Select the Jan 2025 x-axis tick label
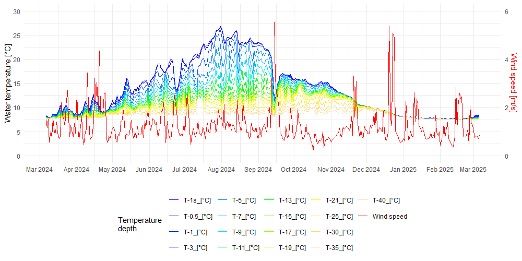Screen dimensions: 522x261 coord(403,170)
